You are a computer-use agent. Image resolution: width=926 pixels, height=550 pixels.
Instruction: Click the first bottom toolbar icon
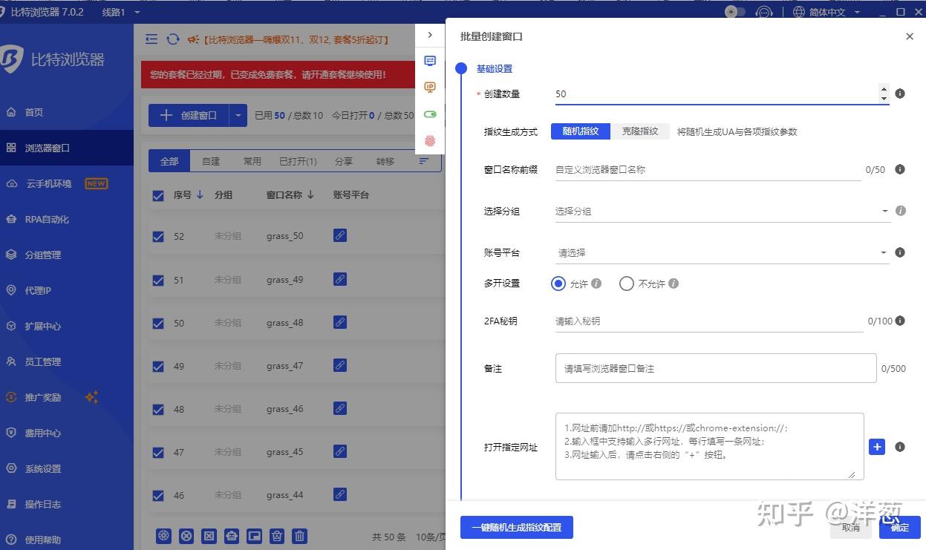[164, 535]
